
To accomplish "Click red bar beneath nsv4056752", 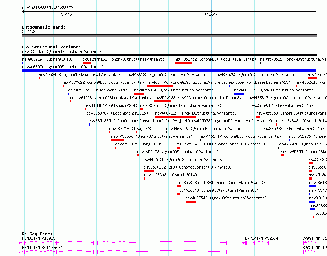I will 183,63.
